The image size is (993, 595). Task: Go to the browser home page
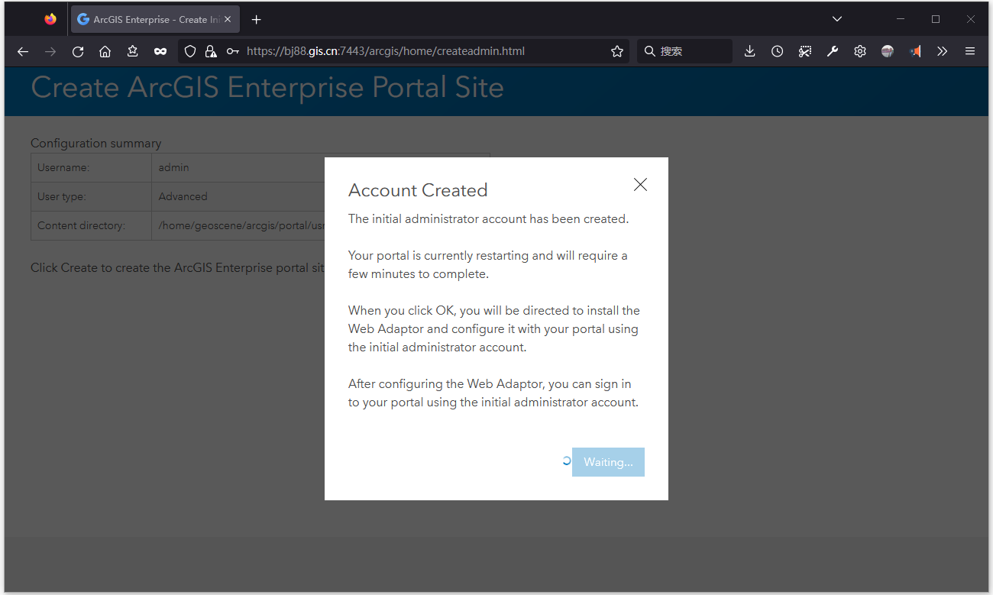coord(105,51)
